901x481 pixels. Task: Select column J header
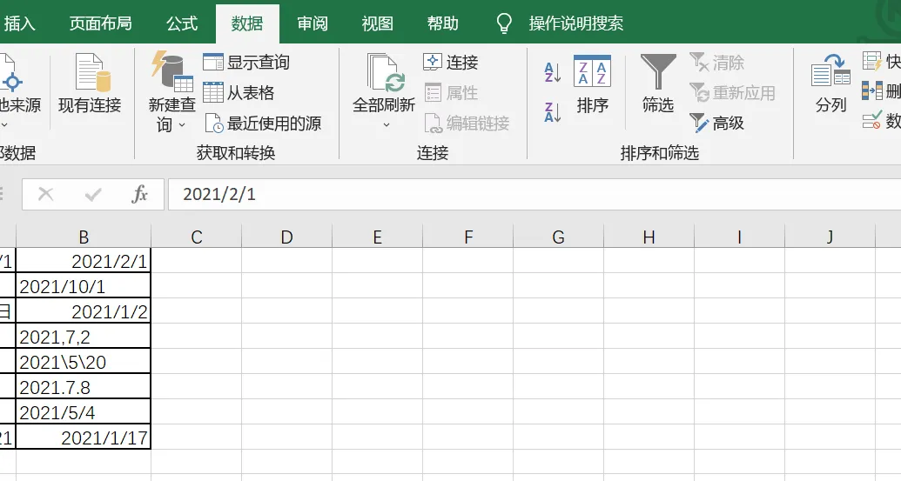click(x=830, y=237)
